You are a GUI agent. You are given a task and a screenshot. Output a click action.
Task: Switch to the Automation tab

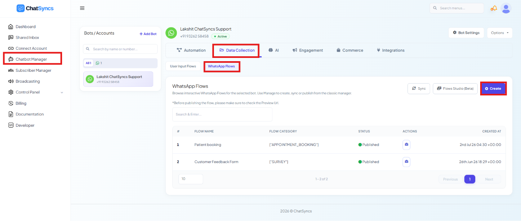coord(191,50)
